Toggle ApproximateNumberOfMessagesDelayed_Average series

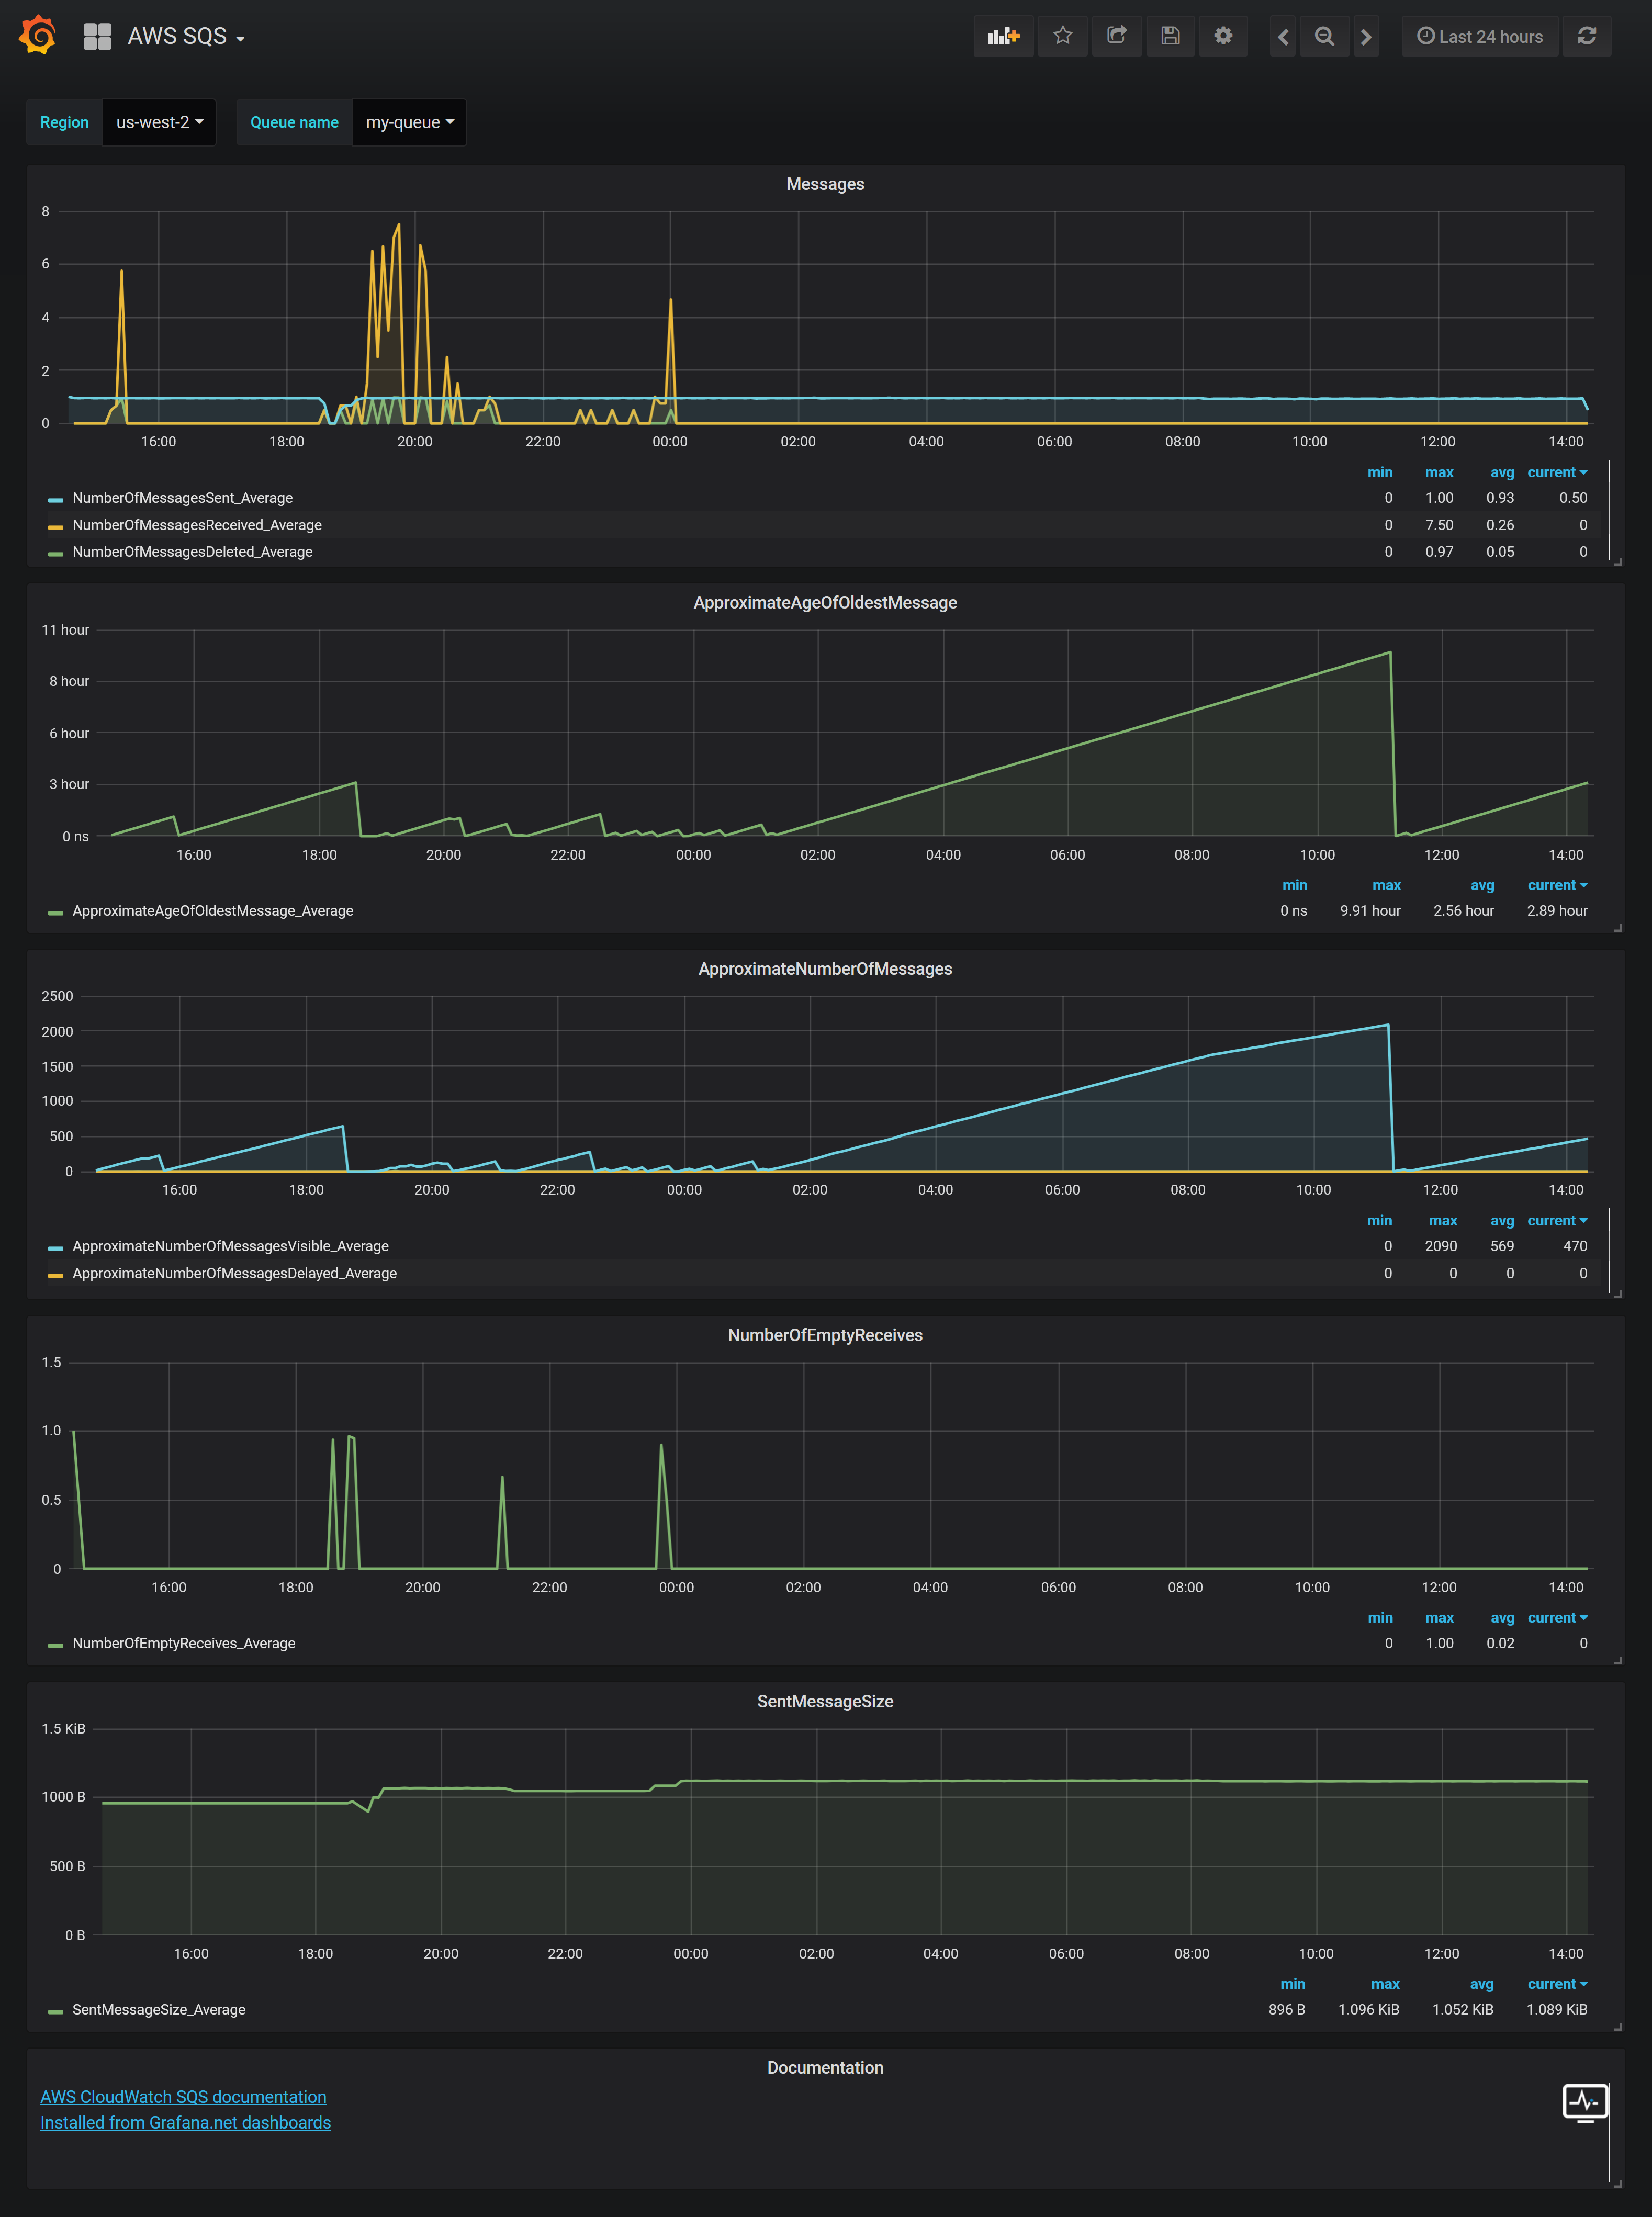[x=234, y=1273]
